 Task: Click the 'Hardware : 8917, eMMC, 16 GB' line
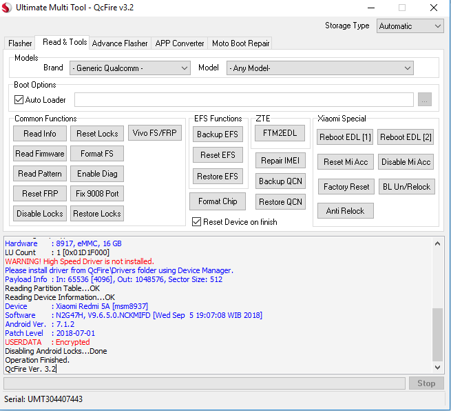click(x=63, y=243)
